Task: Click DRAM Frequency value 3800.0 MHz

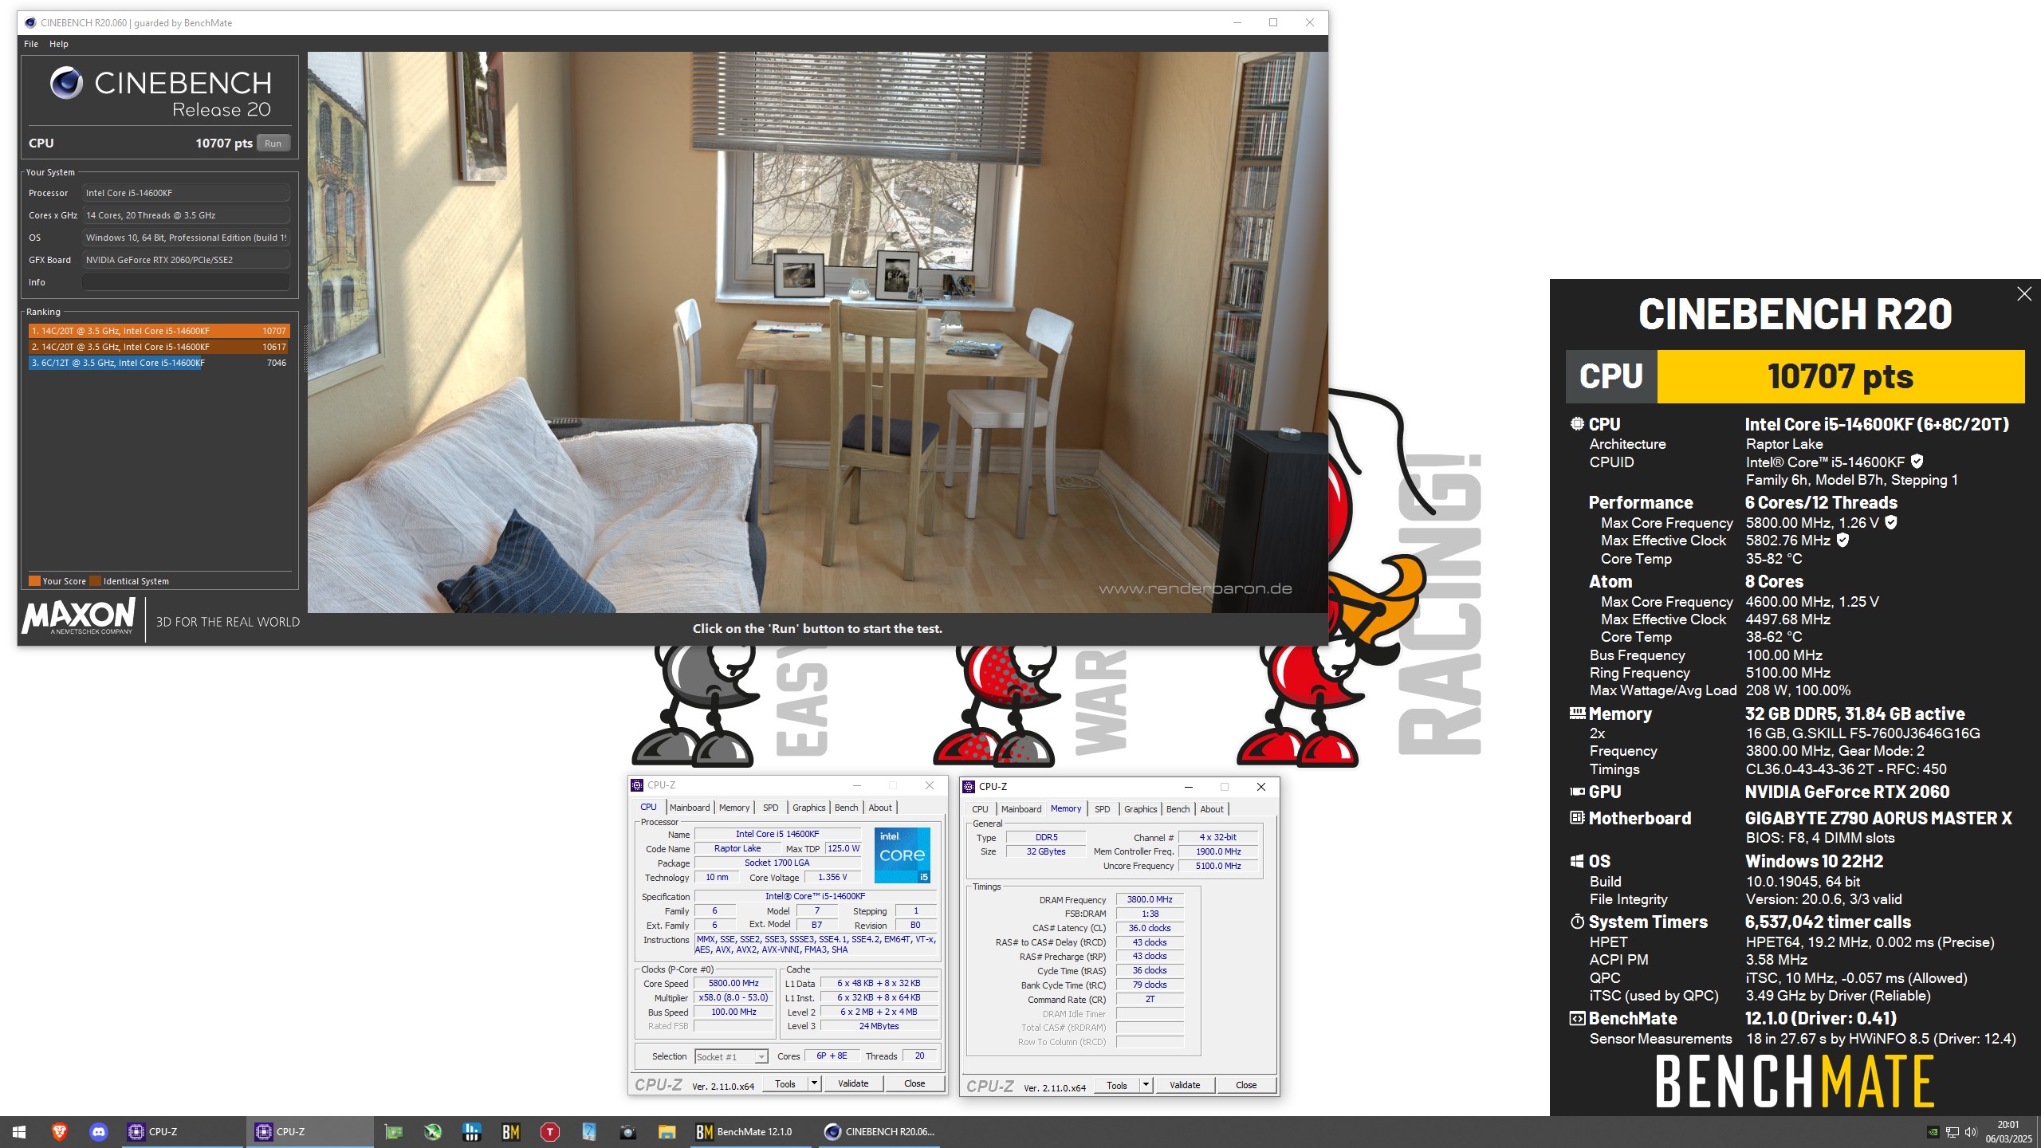Action: [x=1150, y=899]
